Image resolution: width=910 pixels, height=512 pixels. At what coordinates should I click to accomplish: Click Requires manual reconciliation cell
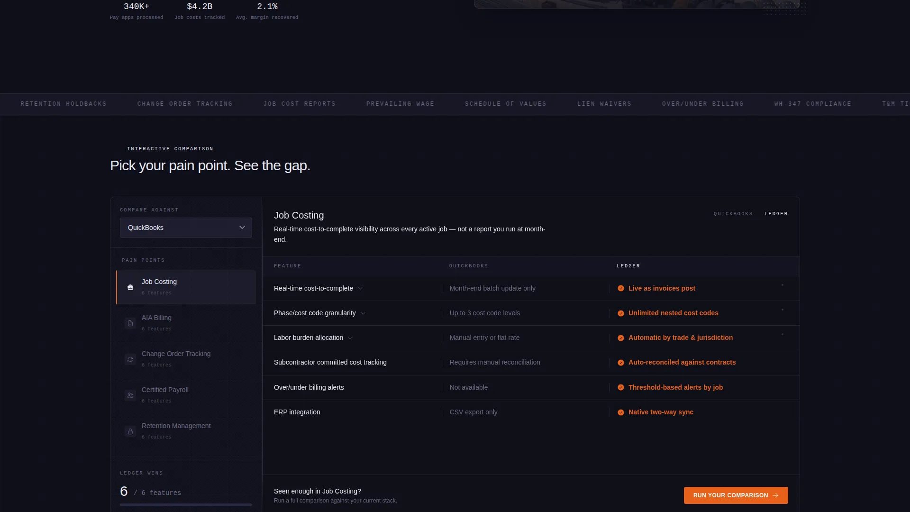(495, 363)
